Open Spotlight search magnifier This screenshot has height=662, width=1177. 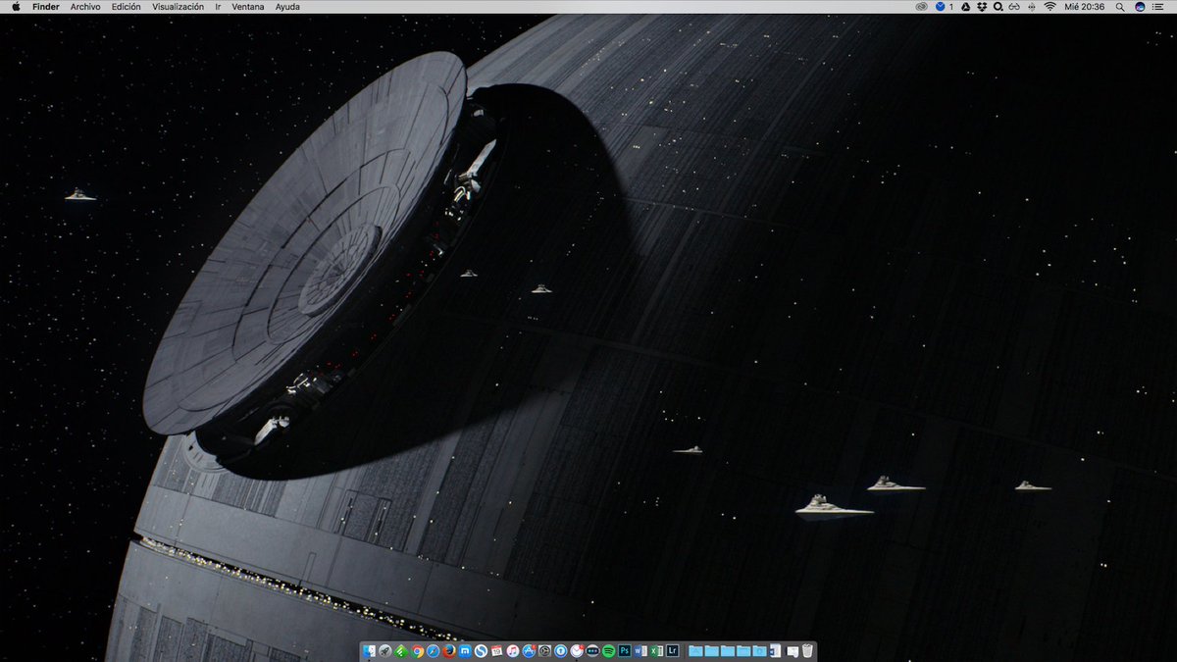click(x=1120, y=7)
